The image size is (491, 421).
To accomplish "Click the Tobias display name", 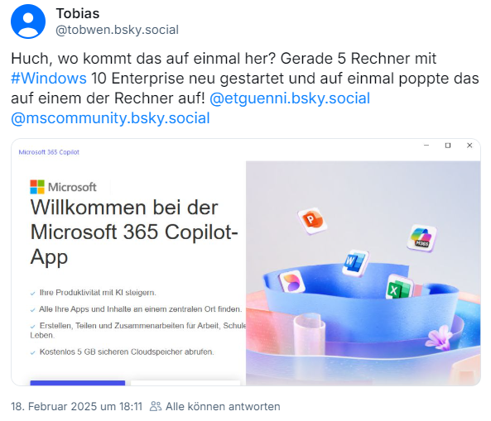I will coord(78,13).
